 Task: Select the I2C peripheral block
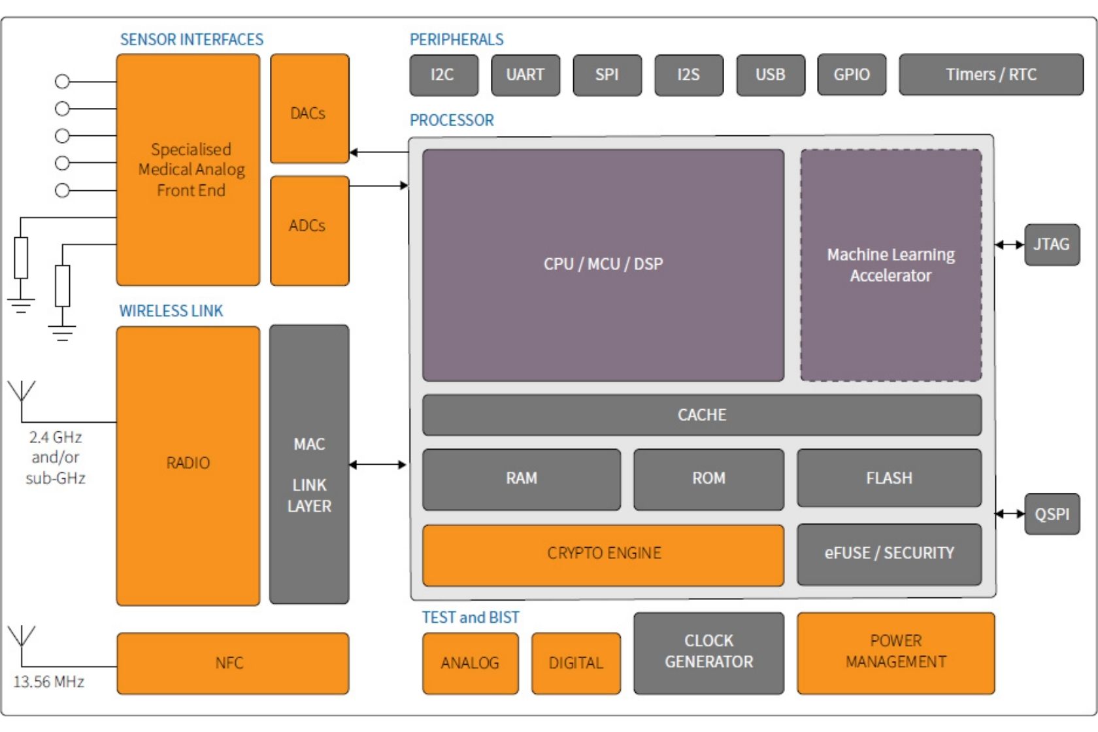(x=443, y=75)
